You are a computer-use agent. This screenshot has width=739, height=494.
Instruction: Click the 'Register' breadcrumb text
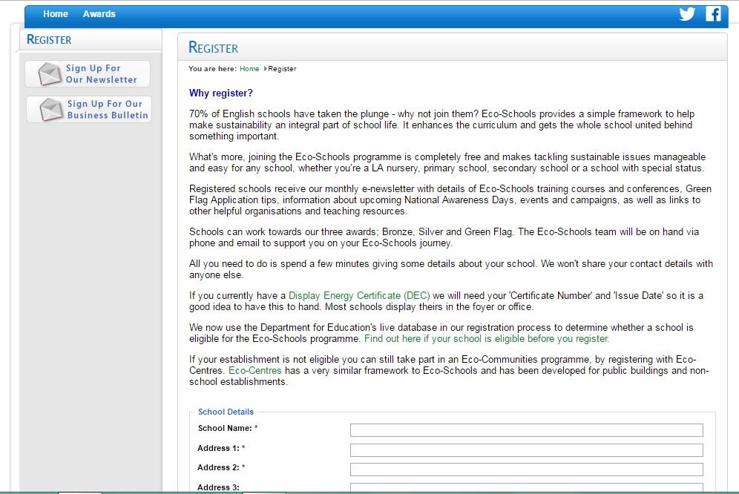(282, 69)
